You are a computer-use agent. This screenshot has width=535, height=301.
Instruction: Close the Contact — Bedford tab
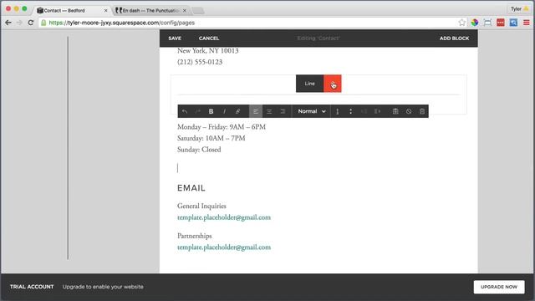click(105, 11)
